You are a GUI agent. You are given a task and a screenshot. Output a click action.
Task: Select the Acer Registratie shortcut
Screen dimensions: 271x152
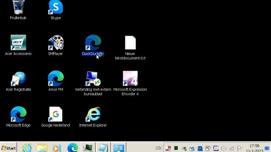point(18,81)
